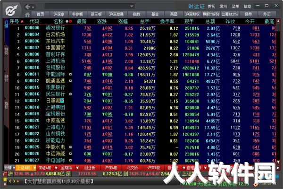283x189 pixels.
Task: Select the 沪深A股 bottom tab
Action: tap(111, 168)
